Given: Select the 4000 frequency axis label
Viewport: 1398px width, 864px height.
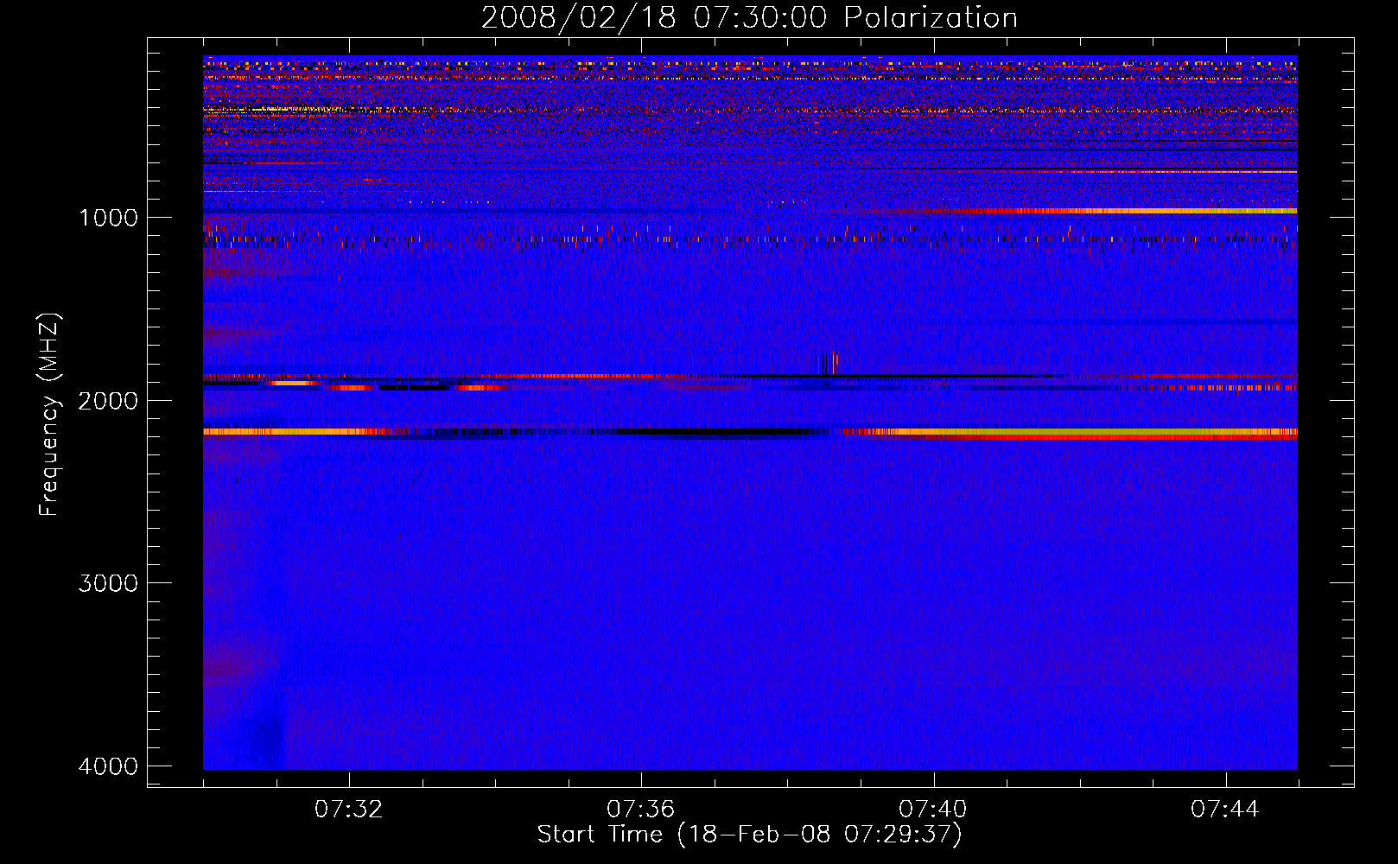Looking at the screenshot, I should 108,766.
